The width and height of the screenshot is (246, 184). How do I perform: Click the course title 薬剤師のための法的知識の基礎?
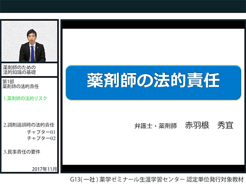[20, 70]
